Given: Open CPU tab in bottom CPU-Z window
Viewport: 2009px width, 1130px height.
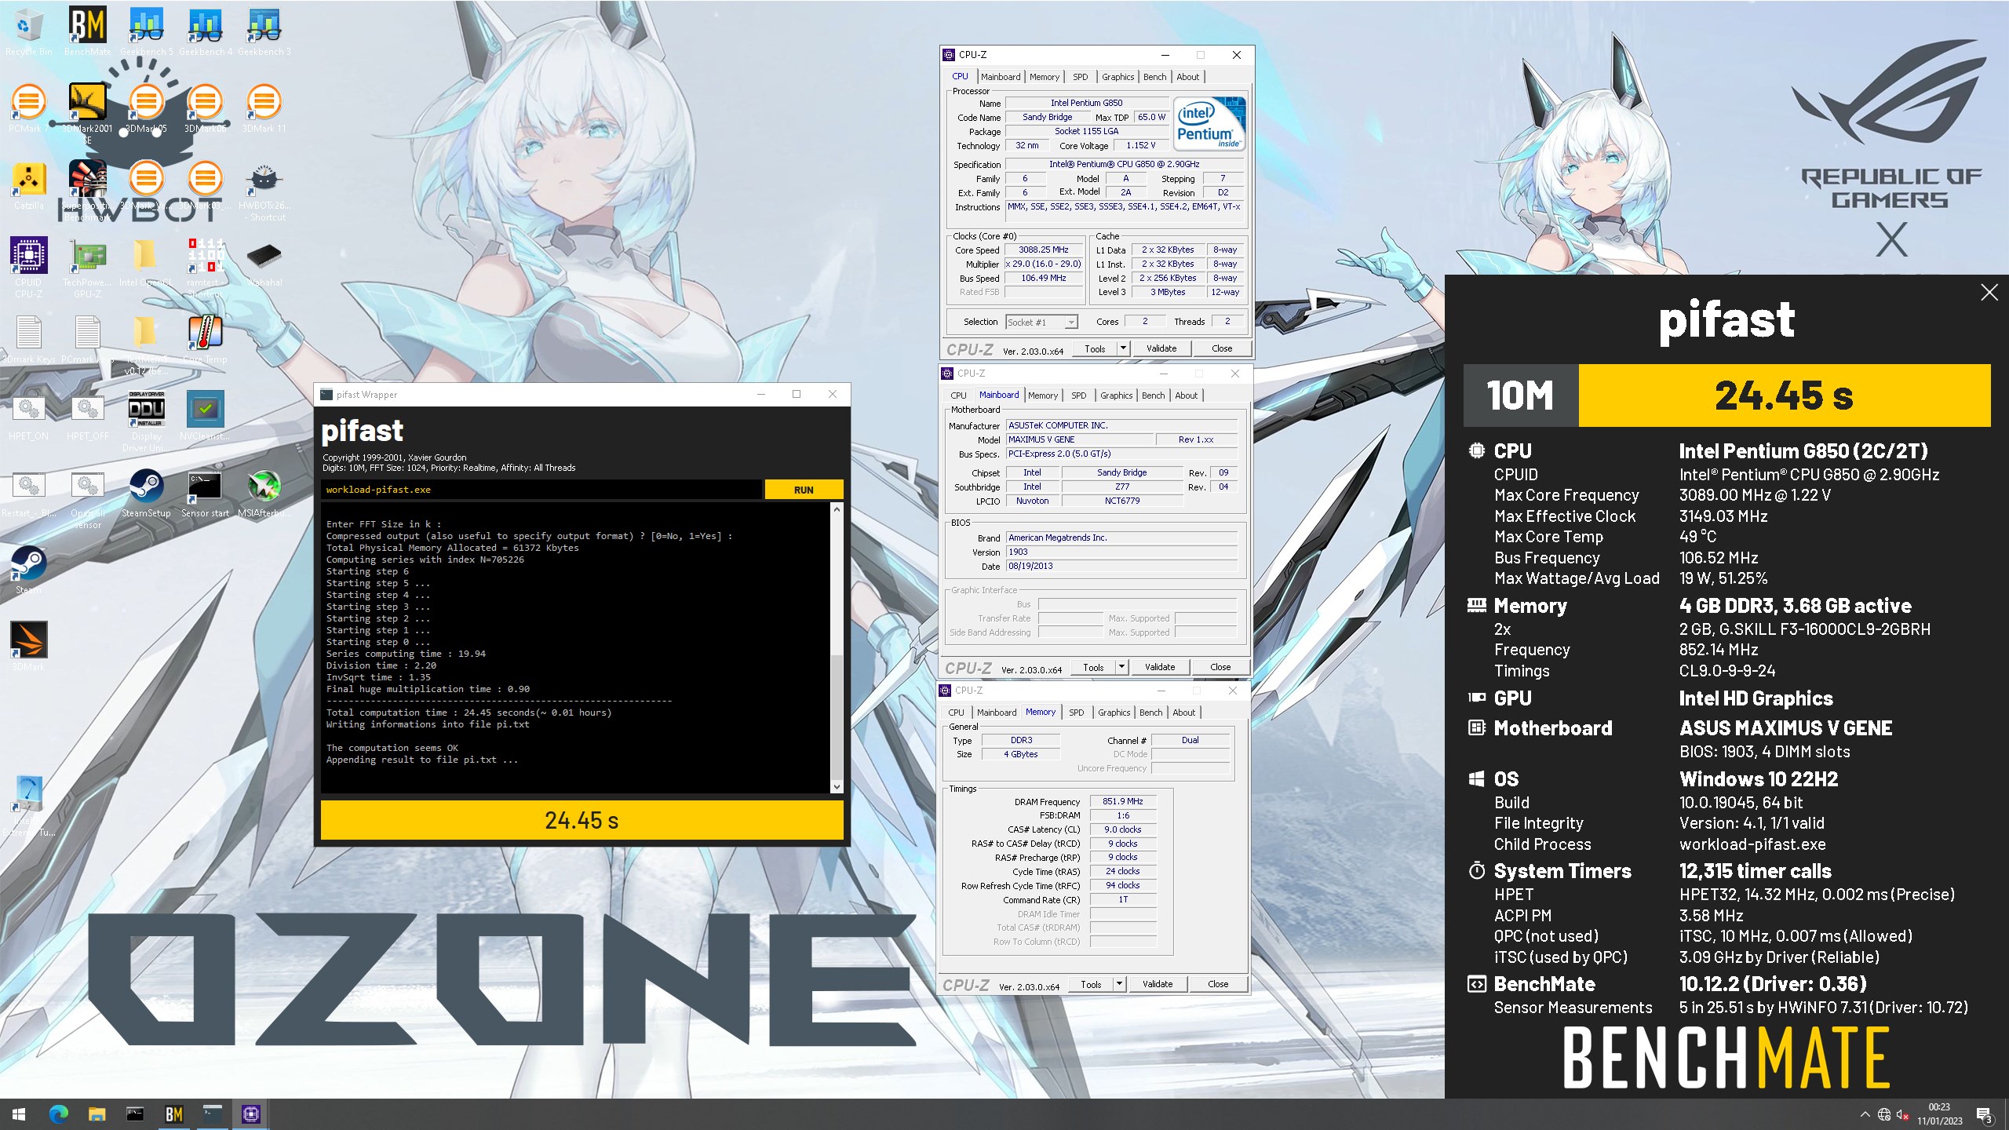Looking at the screenshot, I should click(956, 713).
